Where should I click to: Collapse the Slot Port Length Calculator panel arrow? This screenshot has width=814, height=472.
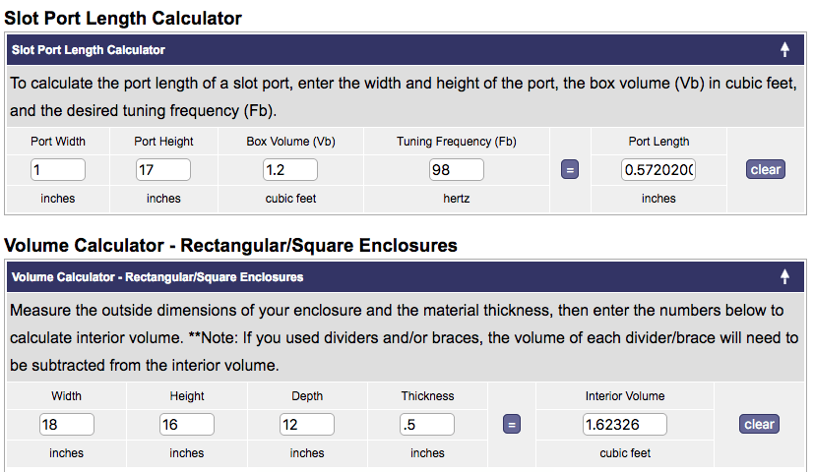pos(784,49)
